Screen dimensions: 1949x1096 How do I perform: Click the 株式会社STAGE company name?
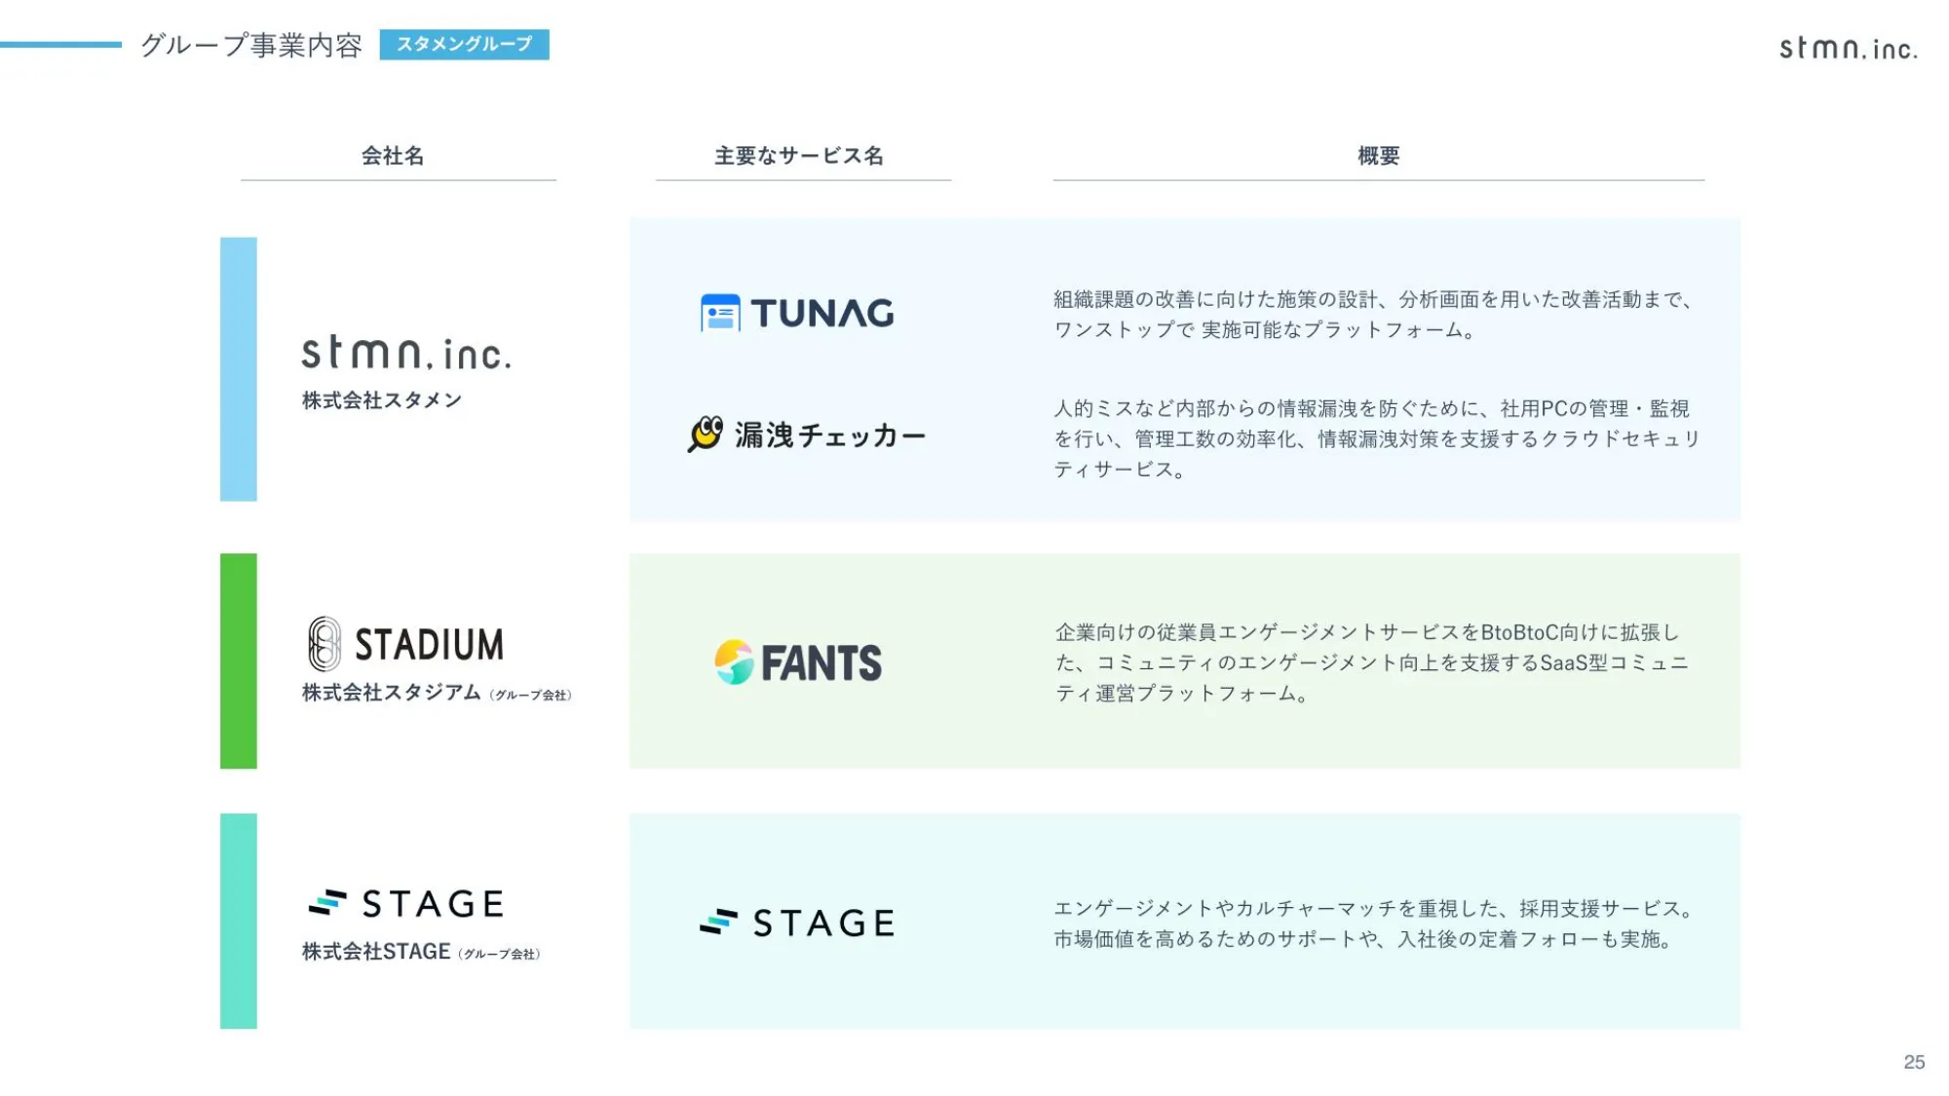pos(376,952)
